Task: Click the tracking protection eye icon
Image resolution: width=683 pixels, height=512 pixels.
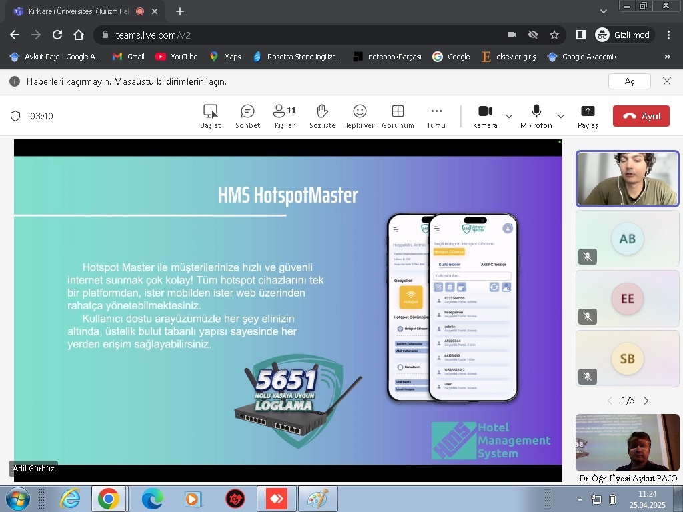Action: (x=533, y=35)
